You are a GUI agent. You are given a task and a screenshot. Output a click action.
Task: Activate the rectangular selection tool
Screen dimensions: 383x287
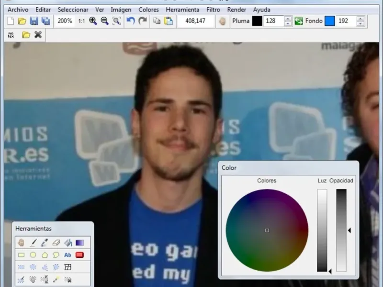[22, 267]
